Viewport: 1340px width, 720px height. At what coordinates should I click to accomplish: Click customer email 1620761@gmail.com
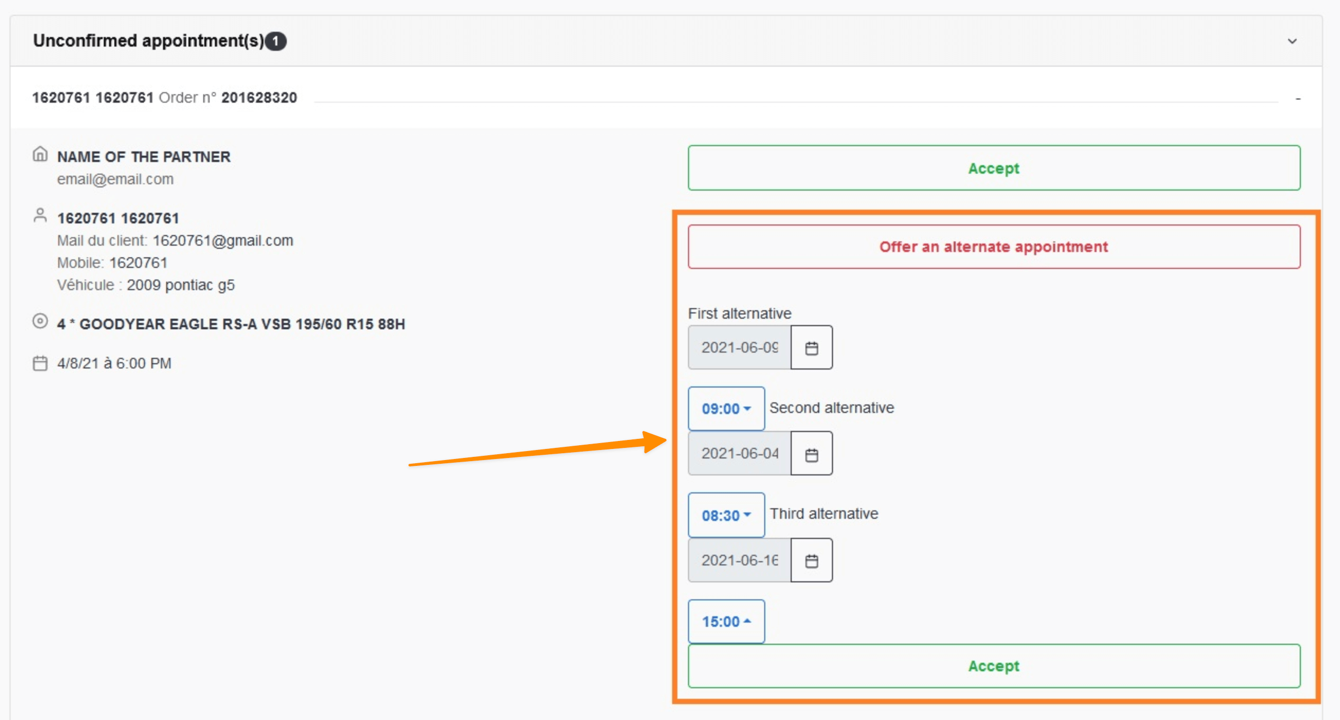pos(223,241)
